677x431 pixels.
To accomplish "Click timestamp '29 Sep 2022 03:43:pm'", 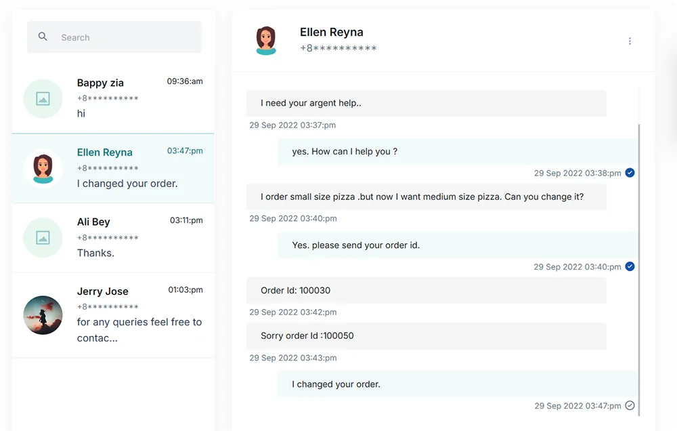I will (293, 358).
